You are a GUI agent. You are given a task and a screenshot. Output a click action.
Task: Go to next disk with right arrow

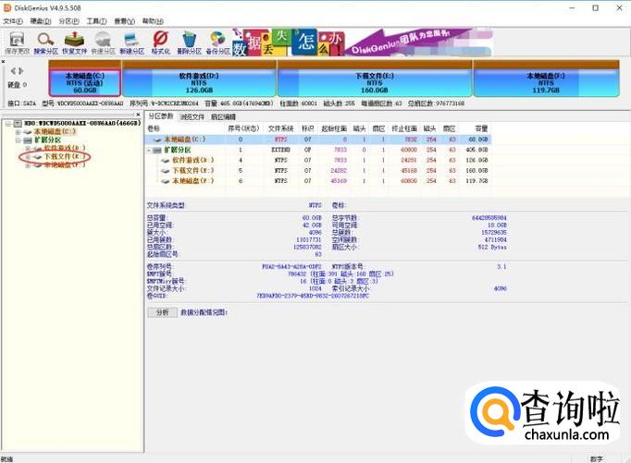[21, 71]
